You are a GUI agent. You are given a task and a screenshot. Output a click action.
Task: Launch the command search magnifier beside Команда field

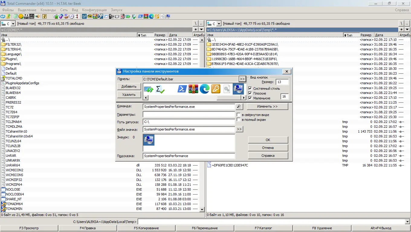[x=238, y=106]
